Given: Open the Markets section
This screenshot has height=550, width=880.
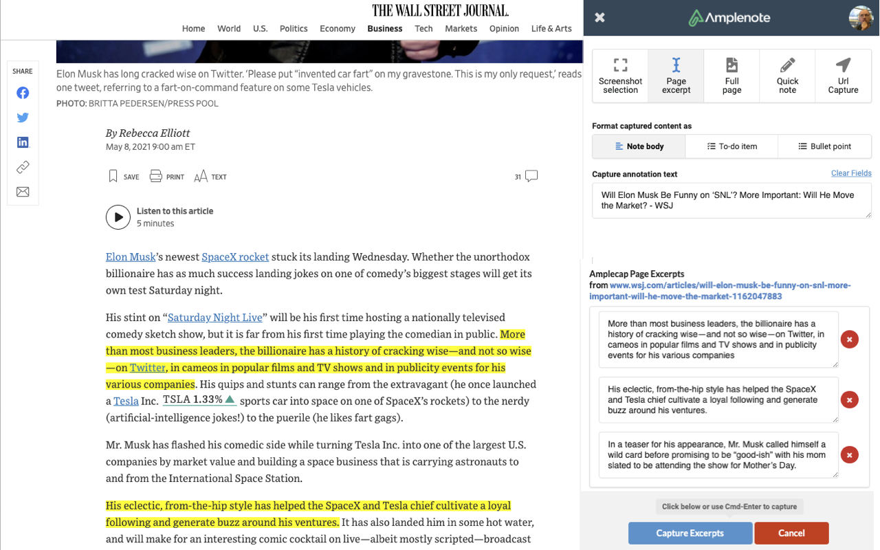Looking at the screenshot, I should point(461,28).
